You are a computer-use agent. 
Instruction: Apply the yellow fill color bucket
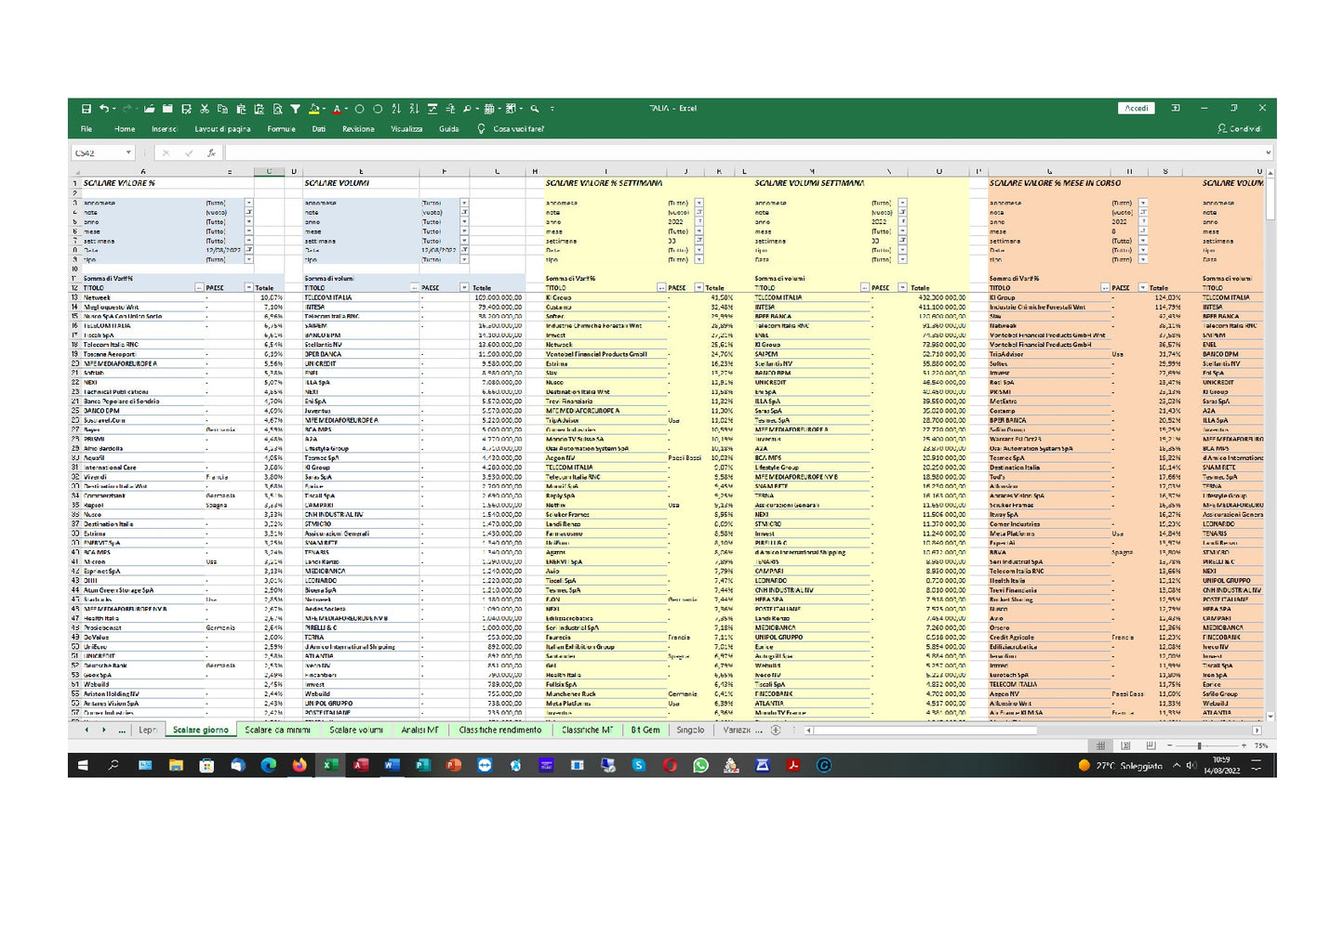pos(314,109)
